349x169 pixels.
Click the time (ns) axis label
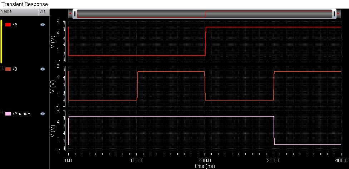point(205,166)
